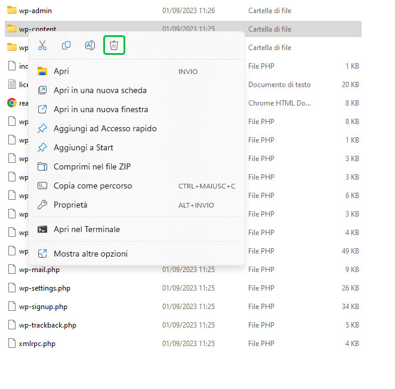Click the Chrome HTML Do... type cell
Screen dimensions: 395x389
279,103
